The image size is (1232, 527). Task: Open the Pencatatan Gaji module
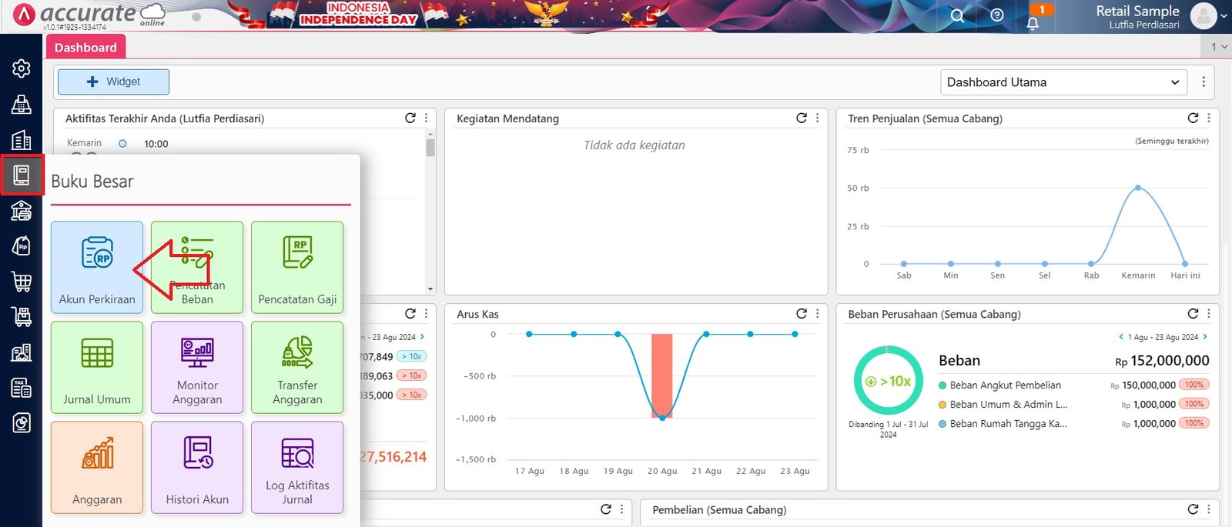tap(297, 266)
